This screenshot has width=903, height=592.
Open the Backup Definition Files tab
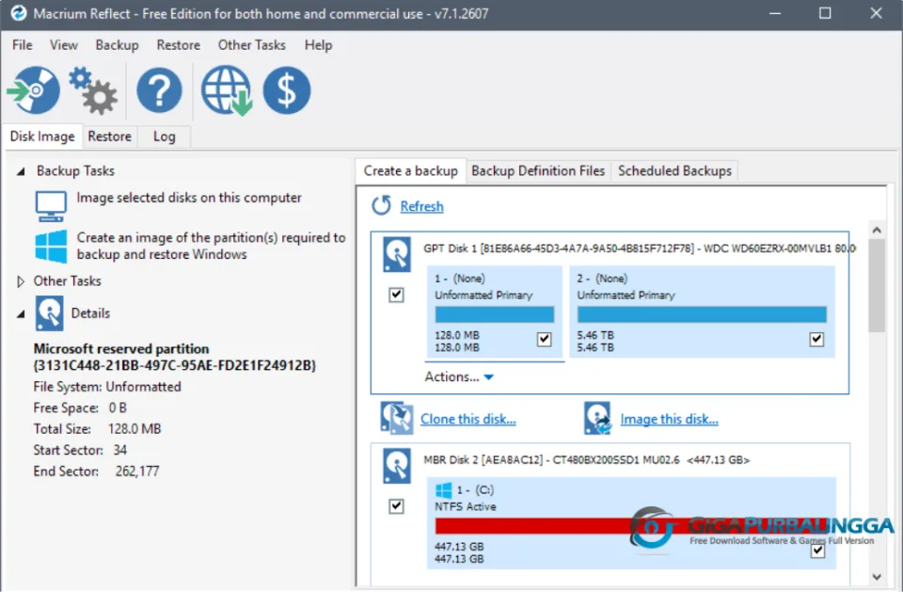[x=538, y=171]
